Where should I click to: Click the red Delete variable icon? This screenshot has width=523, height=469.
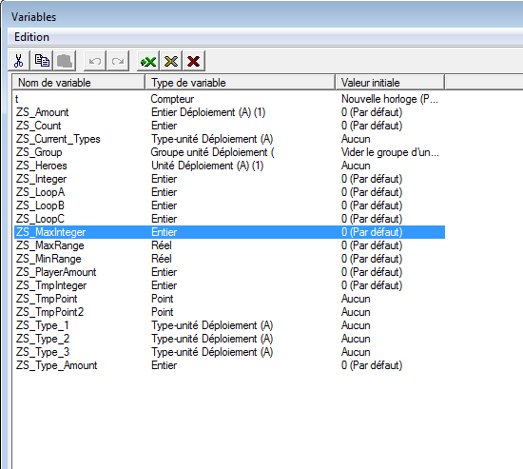point(193,61)
